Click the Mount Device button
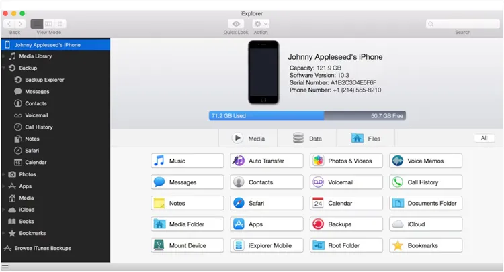The image size is (504, 272). pyautogui.click(x=187, y=245)
